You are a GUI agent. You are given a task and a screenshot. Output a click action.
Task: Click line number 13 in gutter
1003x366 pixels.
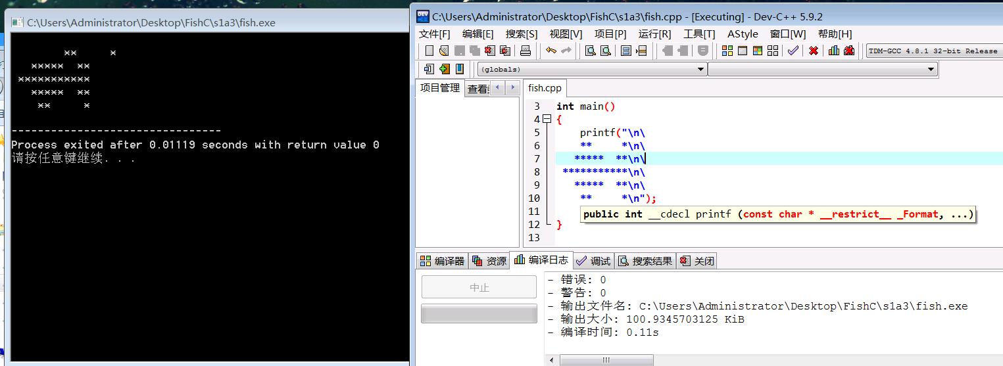[x=533, y=237]
